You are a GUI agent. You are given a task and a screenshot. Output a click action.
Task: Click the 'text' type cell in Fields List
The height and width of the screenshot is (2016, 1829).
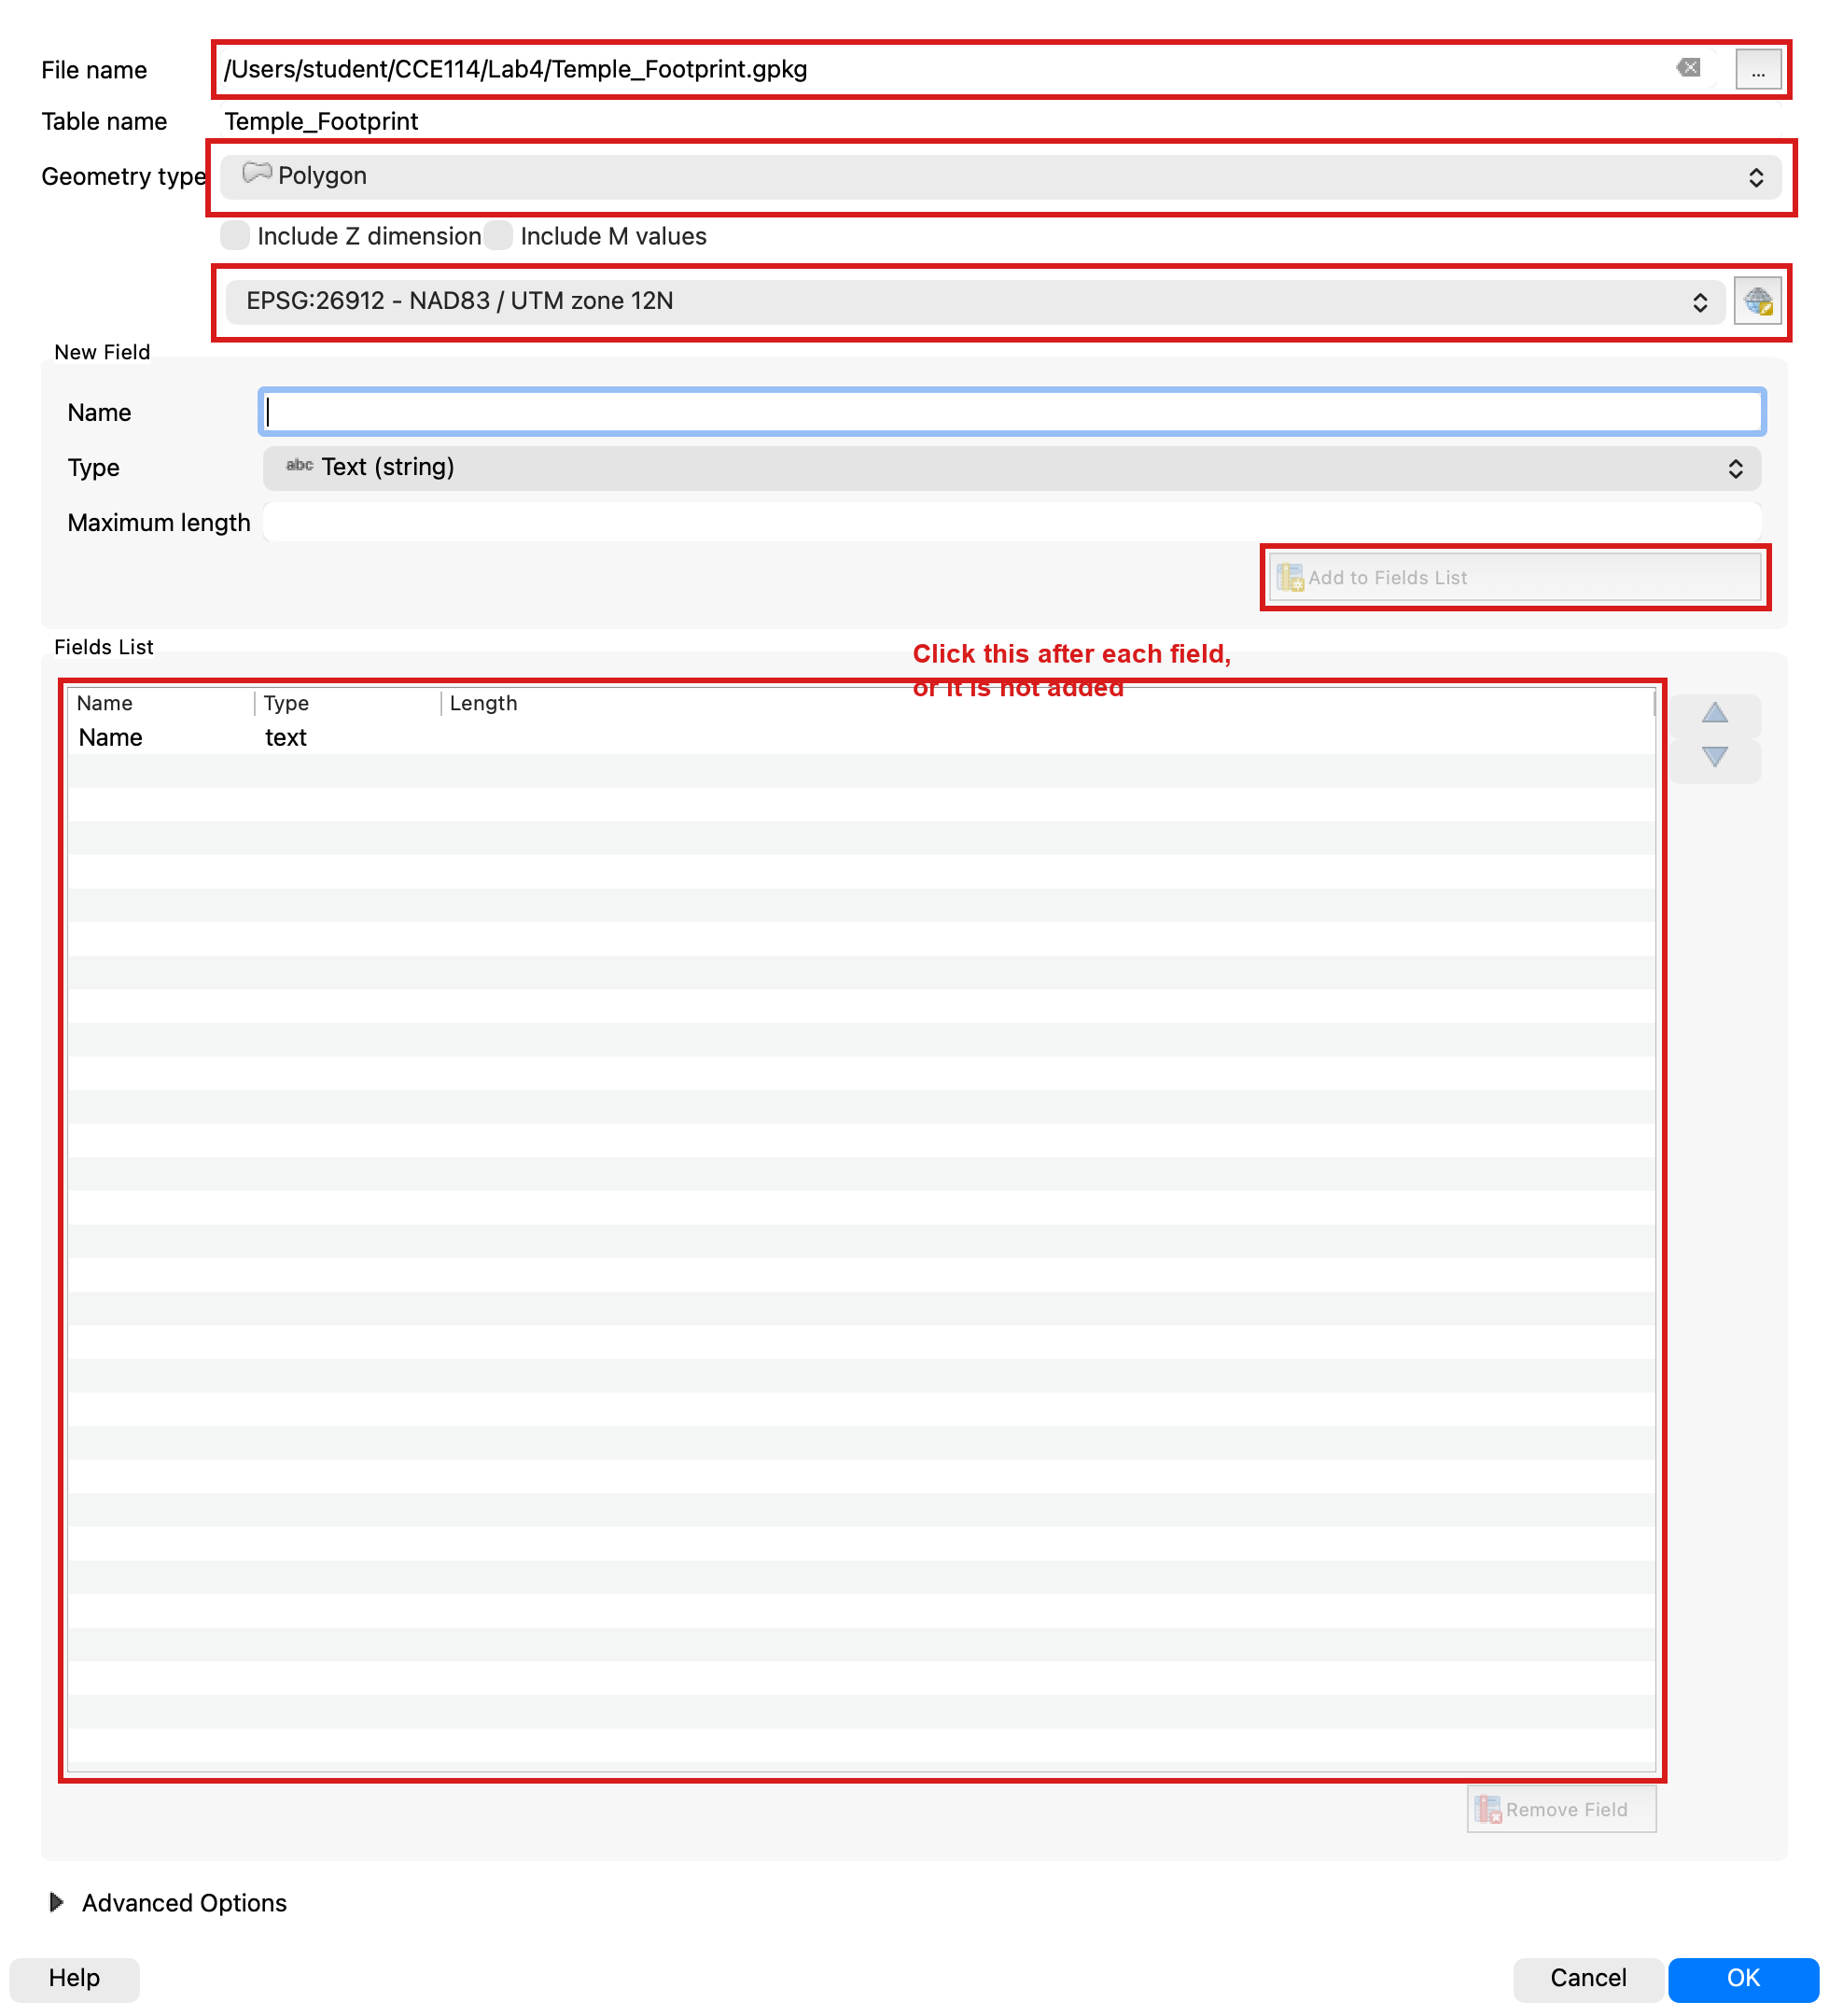point(286,738)
